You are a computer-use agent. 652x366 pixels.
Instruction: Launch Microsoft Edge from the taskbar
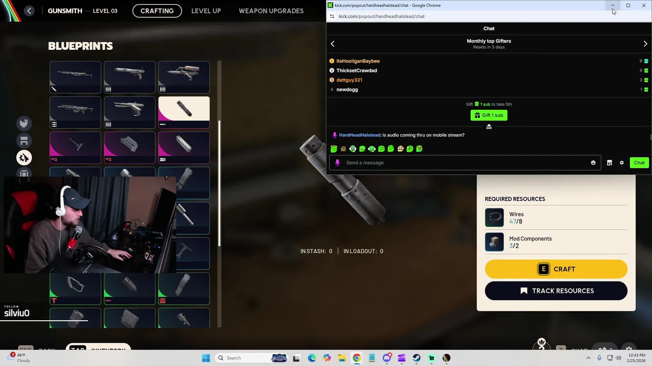[312, 358]
